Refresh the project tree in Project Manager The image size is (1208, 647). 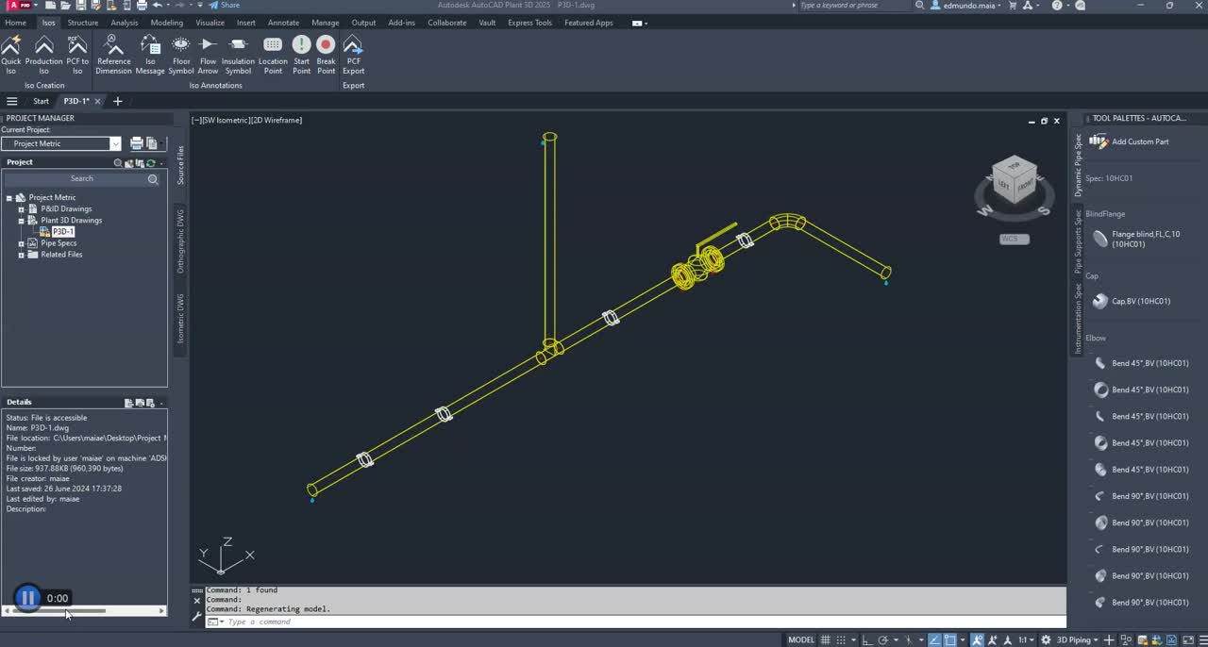(151, 163)
